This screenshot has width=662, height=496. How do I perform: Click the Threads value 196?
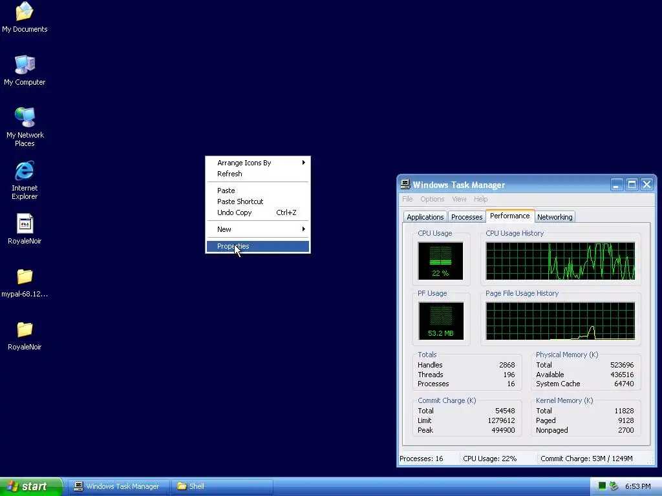pyautogui.click(x=509, y=375)
